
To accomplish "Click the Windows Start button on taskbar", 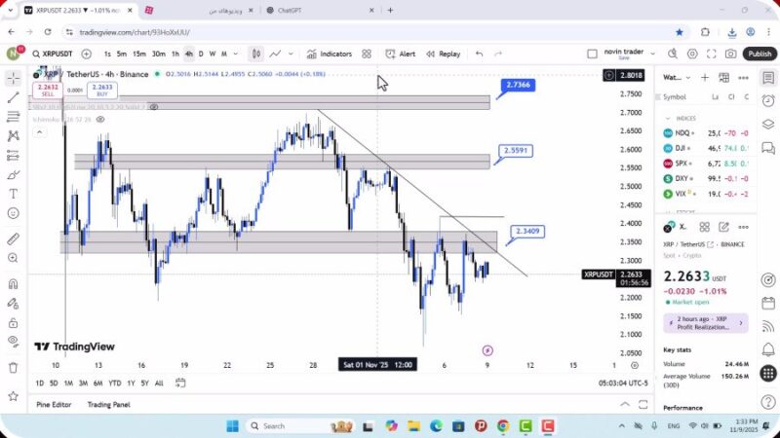I will (x=233, y=425).
